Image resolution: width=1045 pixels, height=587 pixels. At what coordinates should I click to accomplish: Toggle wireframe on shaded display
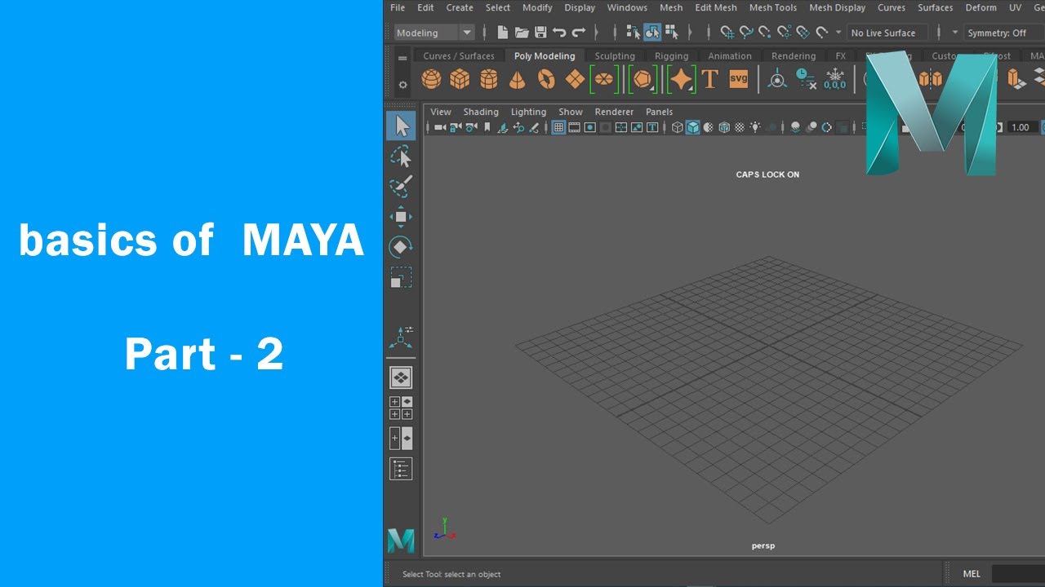(724, 127)
